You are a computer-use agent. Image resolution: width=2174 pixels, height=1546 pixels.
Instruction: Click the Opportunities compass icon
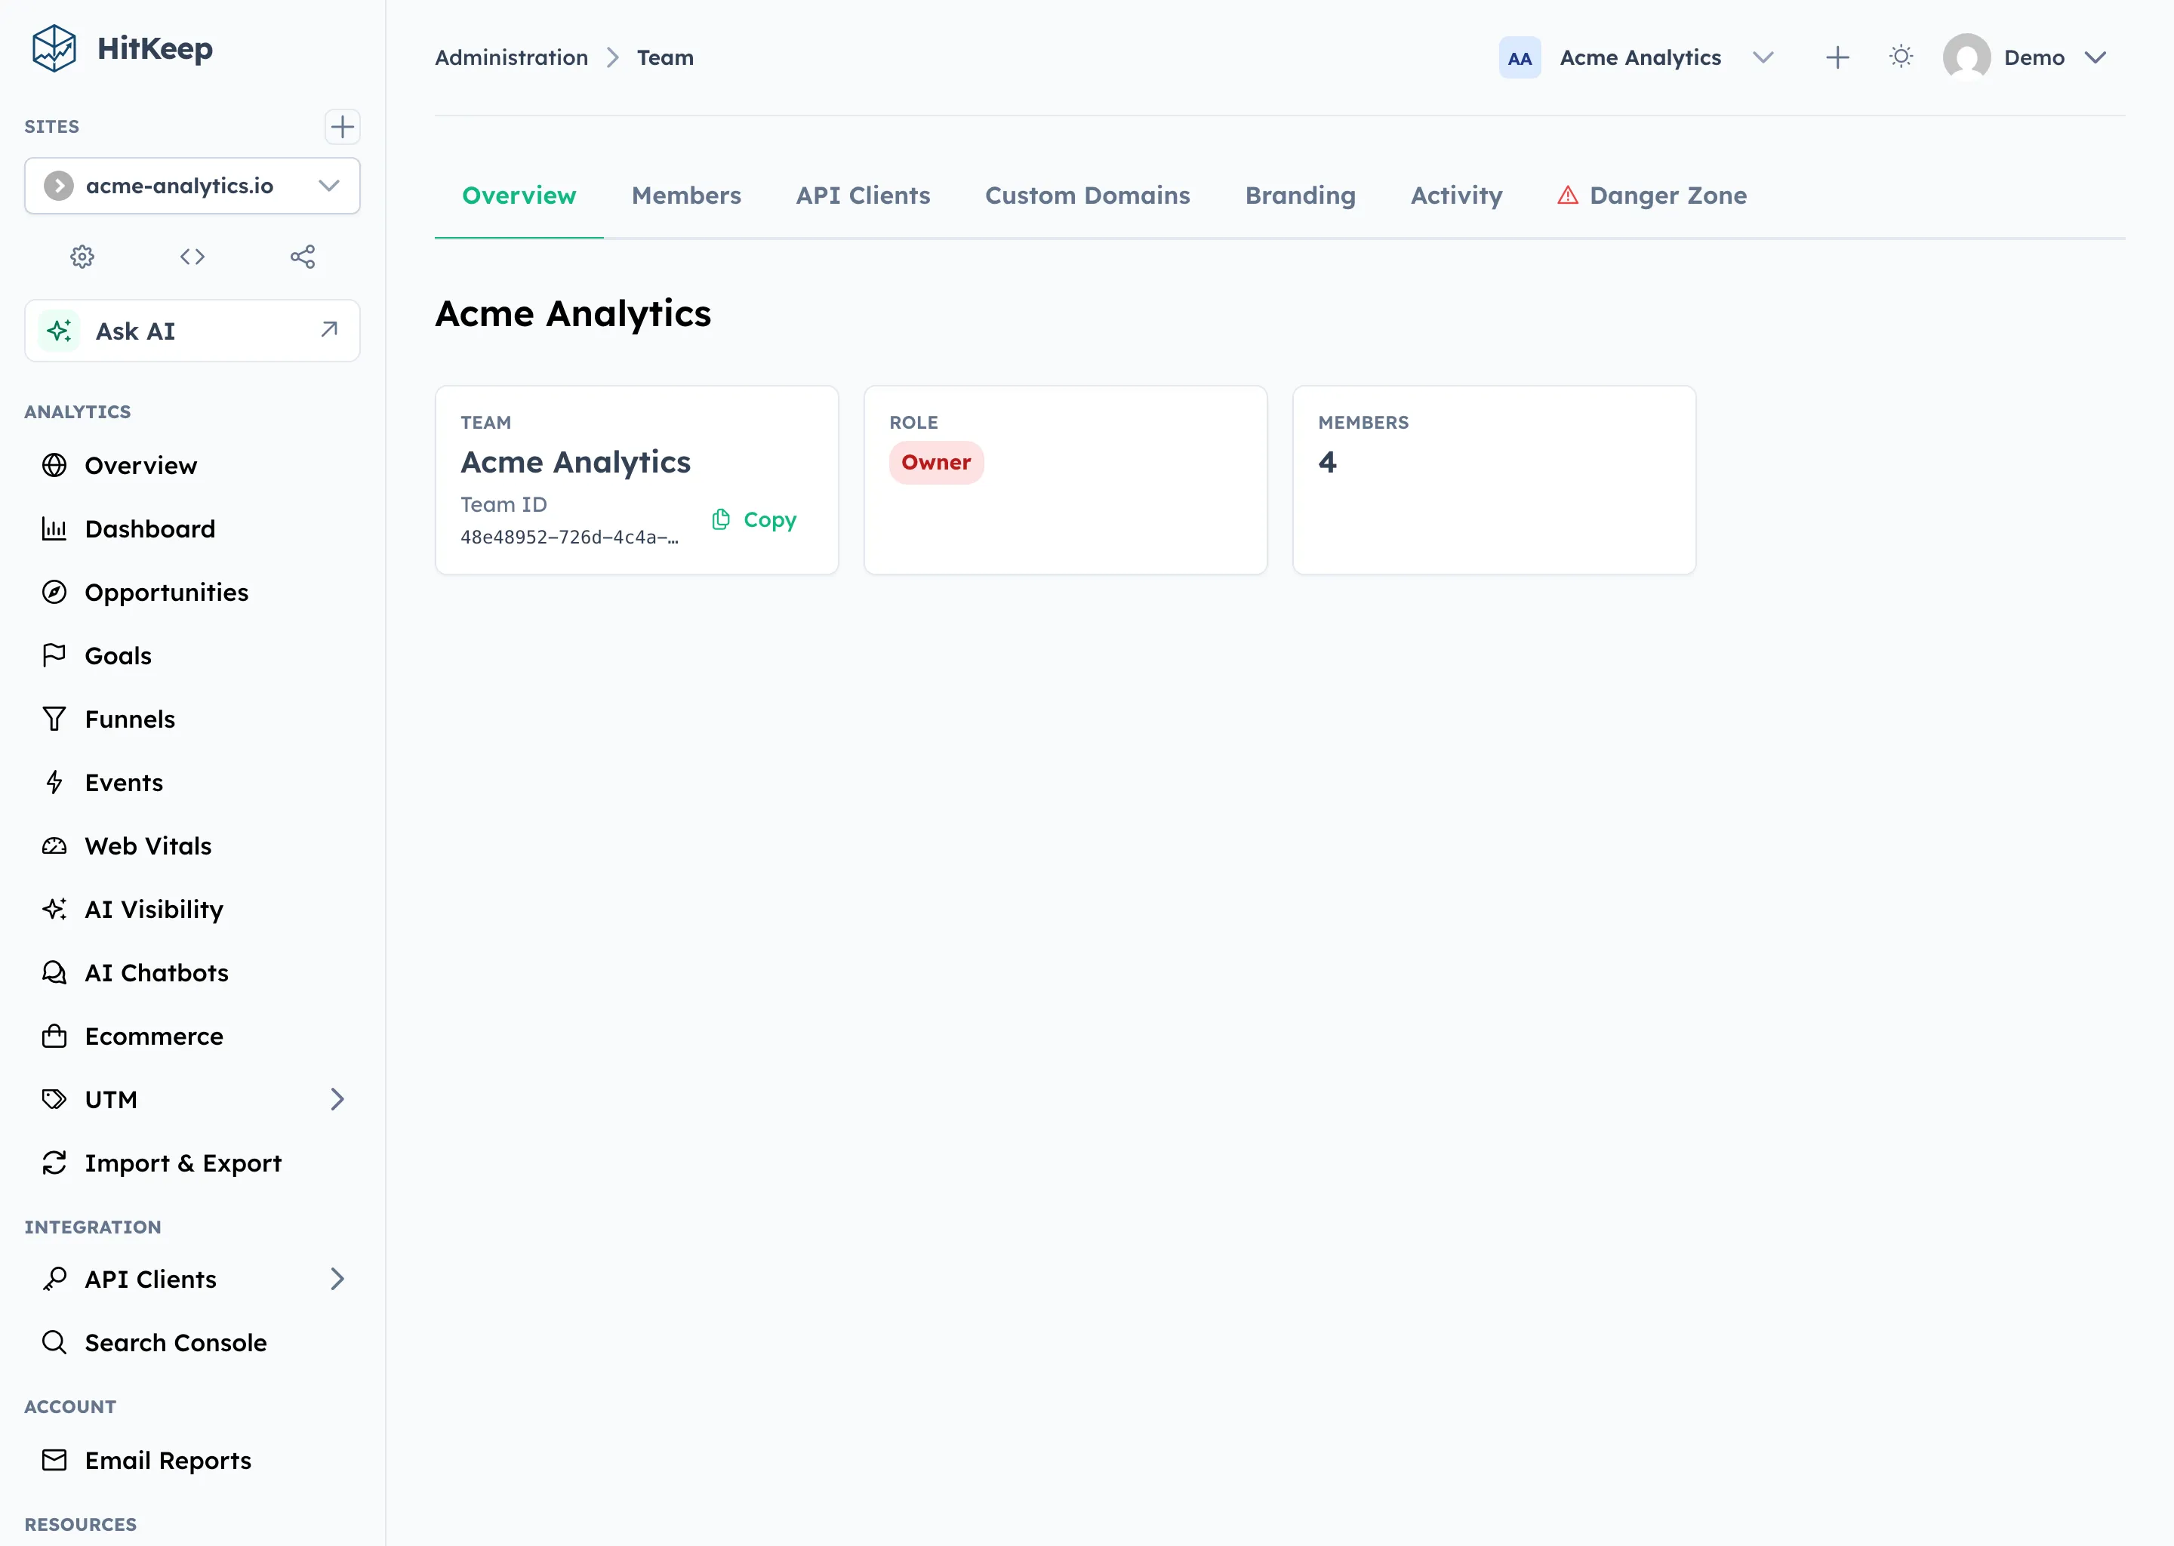coord(54,592)
